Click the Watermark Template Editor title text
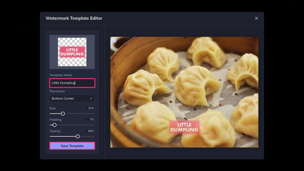 [x=74, y=18]
